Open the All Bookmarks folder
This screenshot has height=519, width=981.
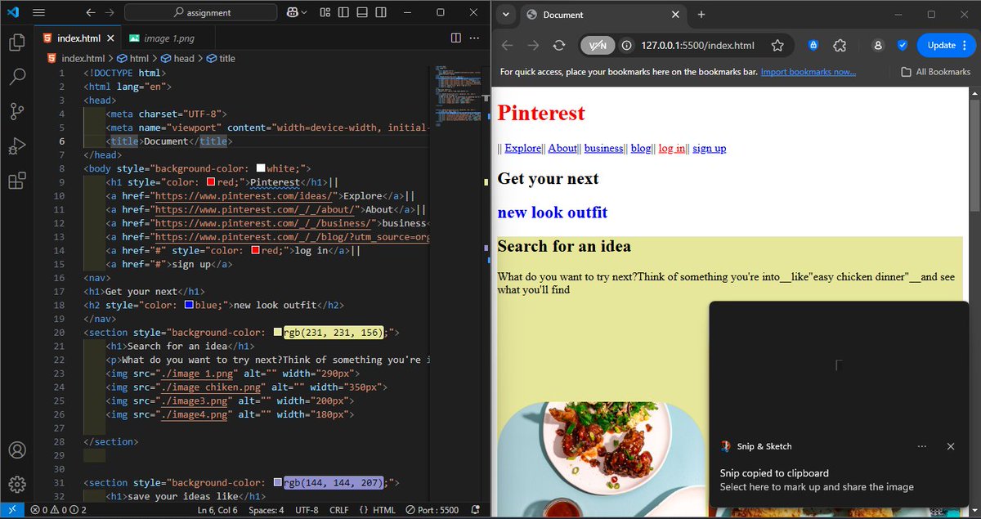coord(936,72)
